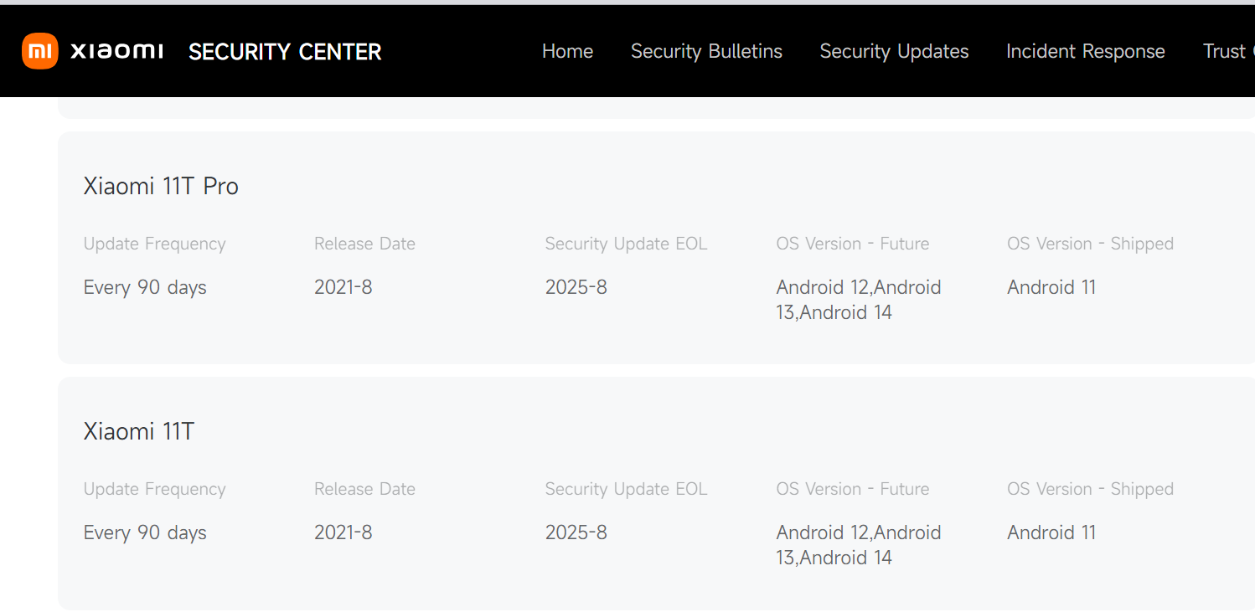Click Xiaomi 11T Pro future Android versions text
The image size is (1255, 612).
pos(859,300)
